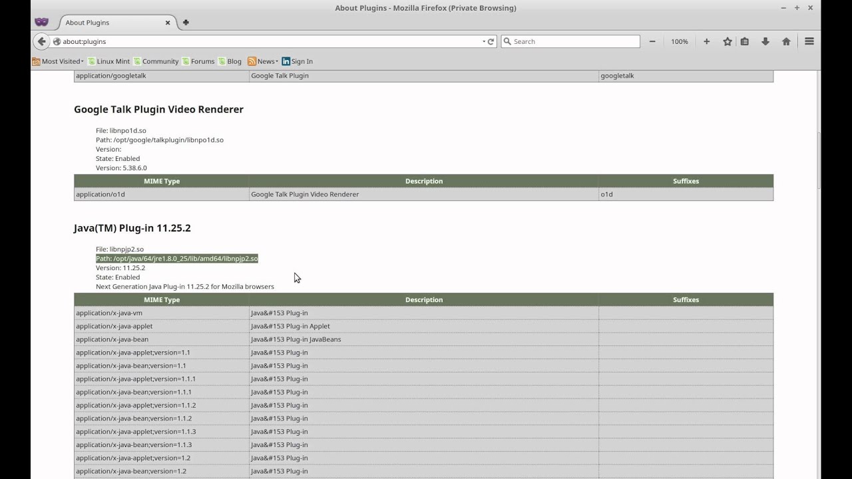Click the highlighted Java plugin Path line
Viewport: 852px width, 479px height.
click(176, 258)
